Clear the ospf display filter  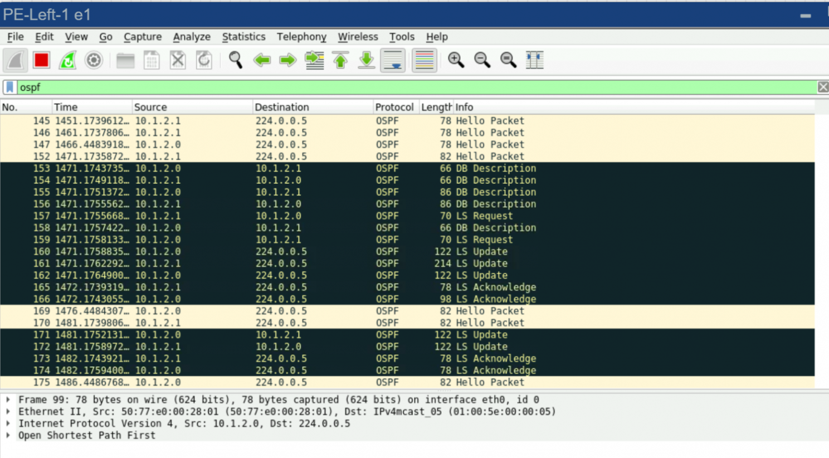[822, 87]
